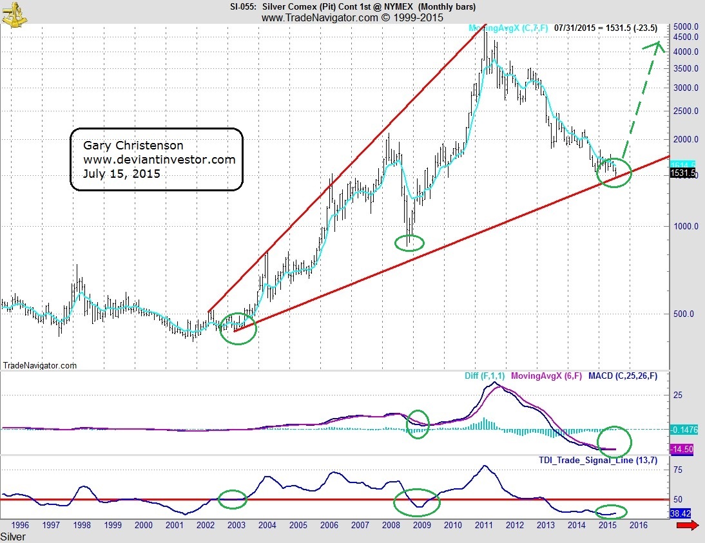This screenshot has width=705, height=543.
Task: Click the red scroll-right arrow
Action: pos(688,526)
